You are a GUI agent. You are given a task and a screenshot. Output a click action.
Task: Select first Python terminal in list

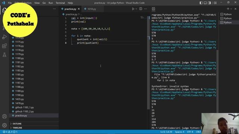(x=228, y=14)
